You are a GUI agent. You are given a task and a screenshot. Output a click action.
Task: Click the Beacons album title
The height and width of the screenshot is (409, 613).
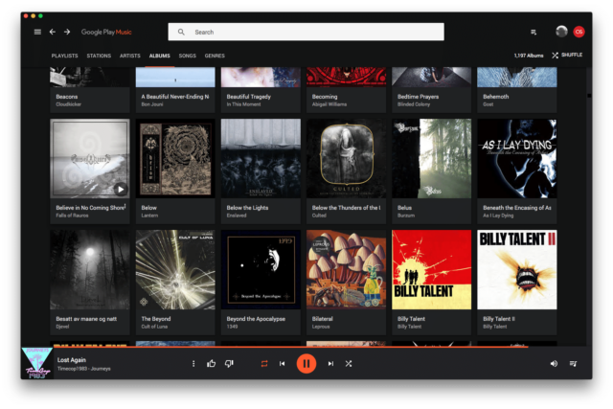coord(67,97)
